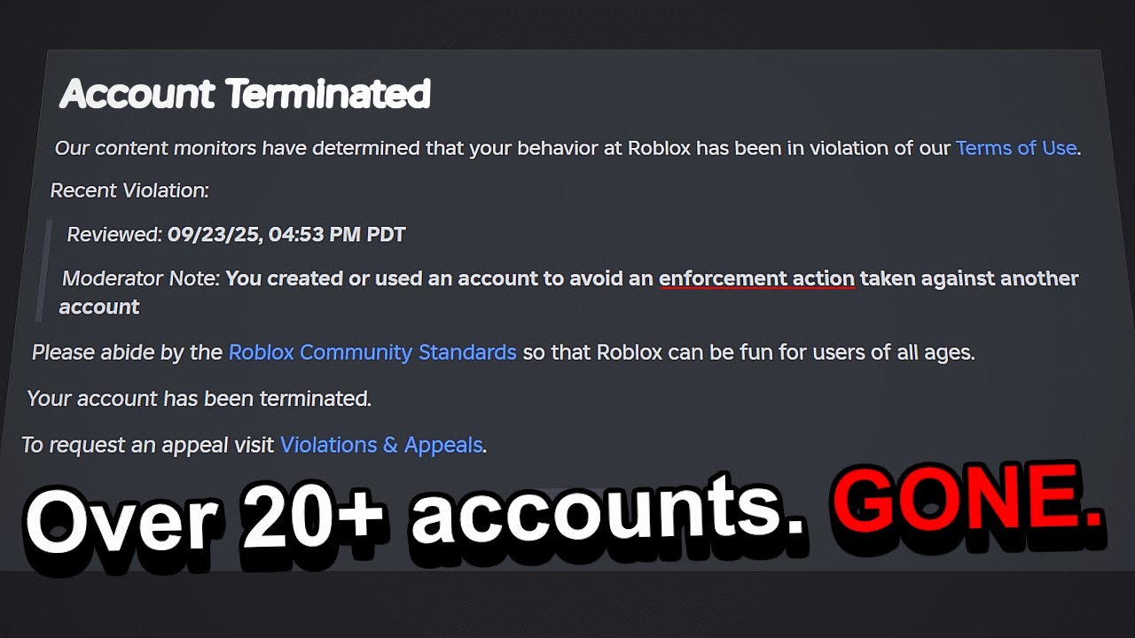Click the "Please abide by the" text
Image resolution: width=1135 pixels, height=638 pixels.
(x=127, y=352)
